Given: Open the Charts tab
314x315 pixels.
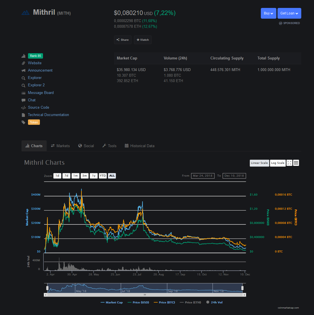Looking at the screenshot, I should point(34,146).
